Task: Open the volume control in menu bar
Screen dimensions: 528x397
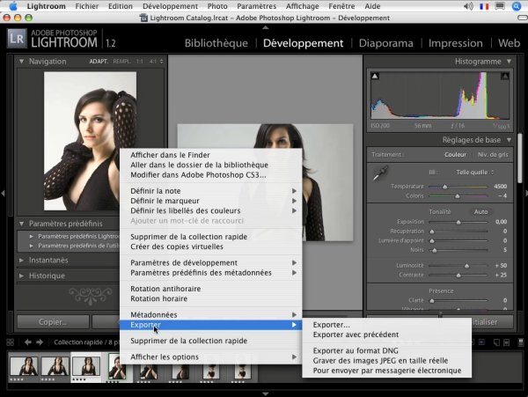Action: click(x=468, y=6)
